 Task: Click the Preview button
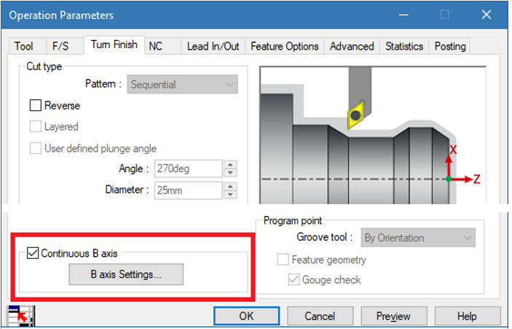[394, 317]
